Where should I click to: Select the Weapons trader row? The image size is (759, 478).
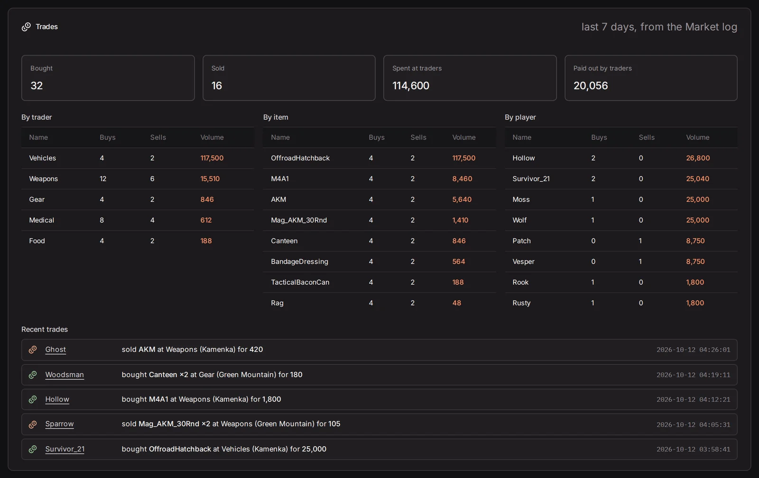(x=138, y=179)
